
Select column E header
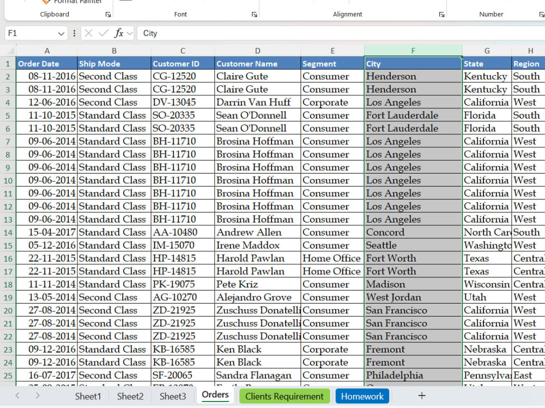[x=332, y=51]
